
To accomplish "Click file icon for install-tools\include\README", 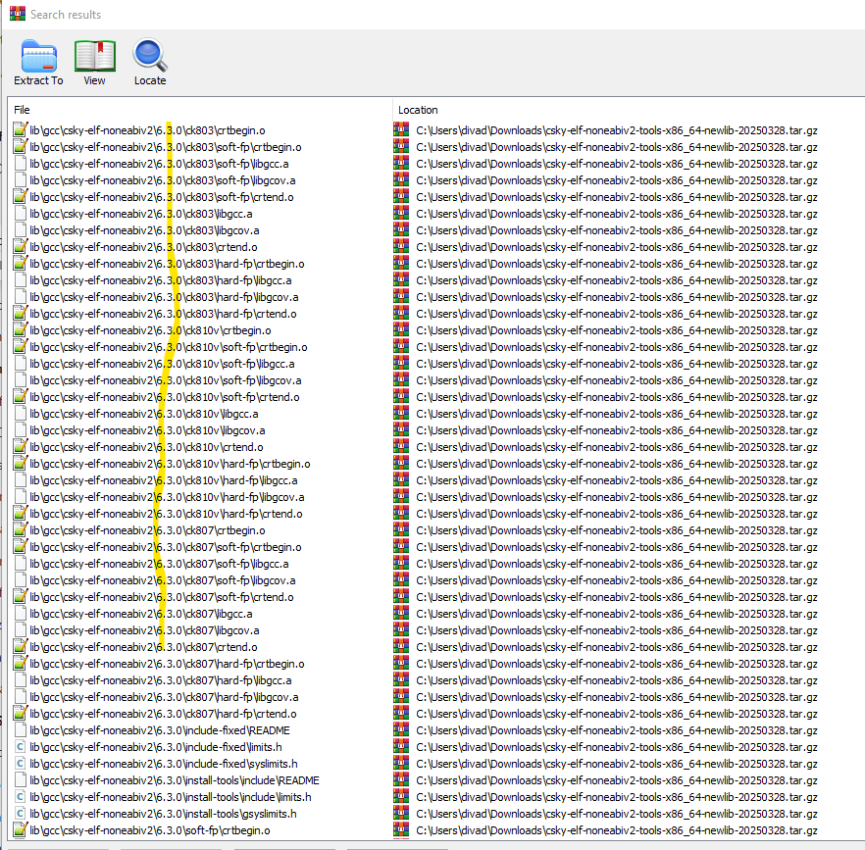I will click(21, 780).
